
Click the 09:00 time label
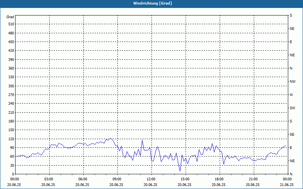[x=117, y=179]
